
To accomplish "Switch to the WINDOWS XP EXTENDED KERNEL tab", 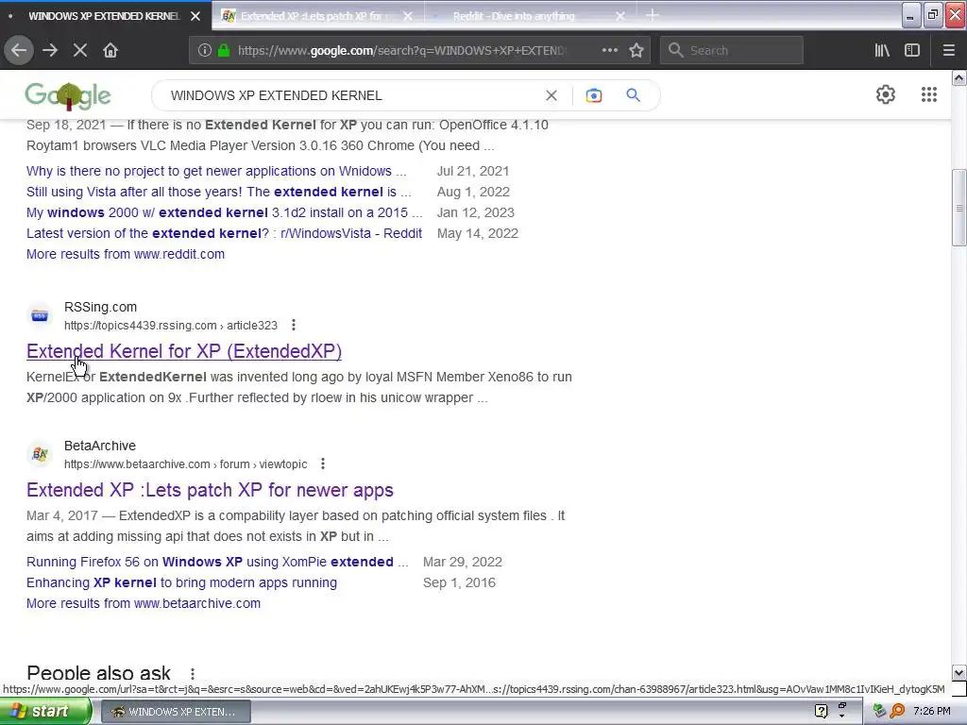I will (x=104, y=16).
